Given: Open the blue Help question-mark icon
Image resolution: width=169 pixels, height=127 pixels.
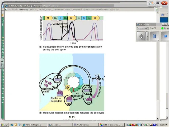Looking at the screenshot, I should [163, 15].
